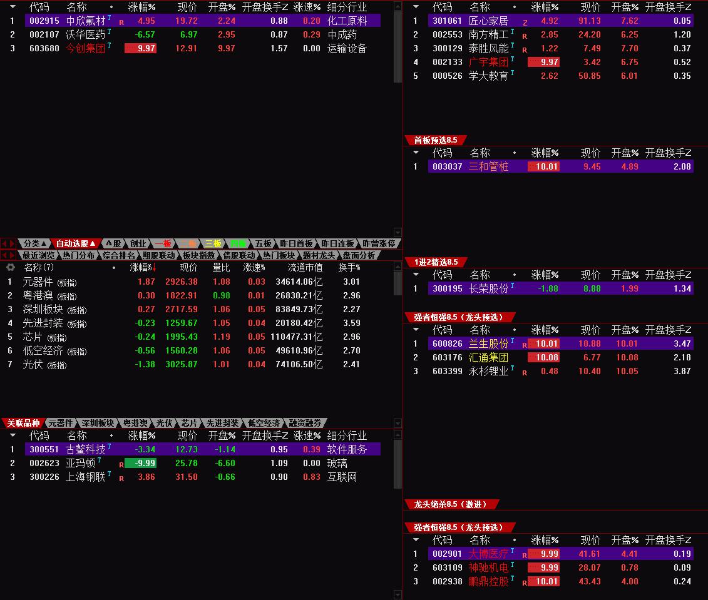Open the 自动选股 dropdown tab

(x=75, y=243)
